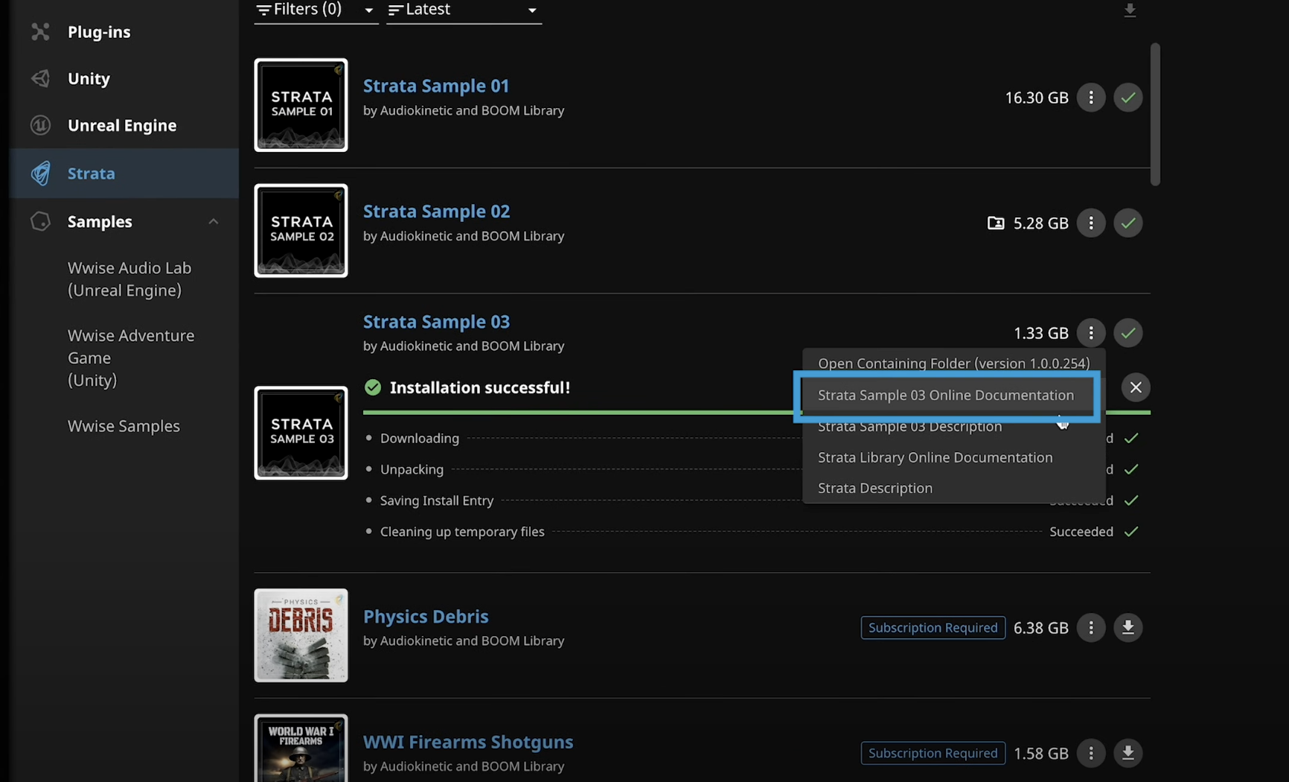Click the Unity icon in sidebar

click(40, 78)
